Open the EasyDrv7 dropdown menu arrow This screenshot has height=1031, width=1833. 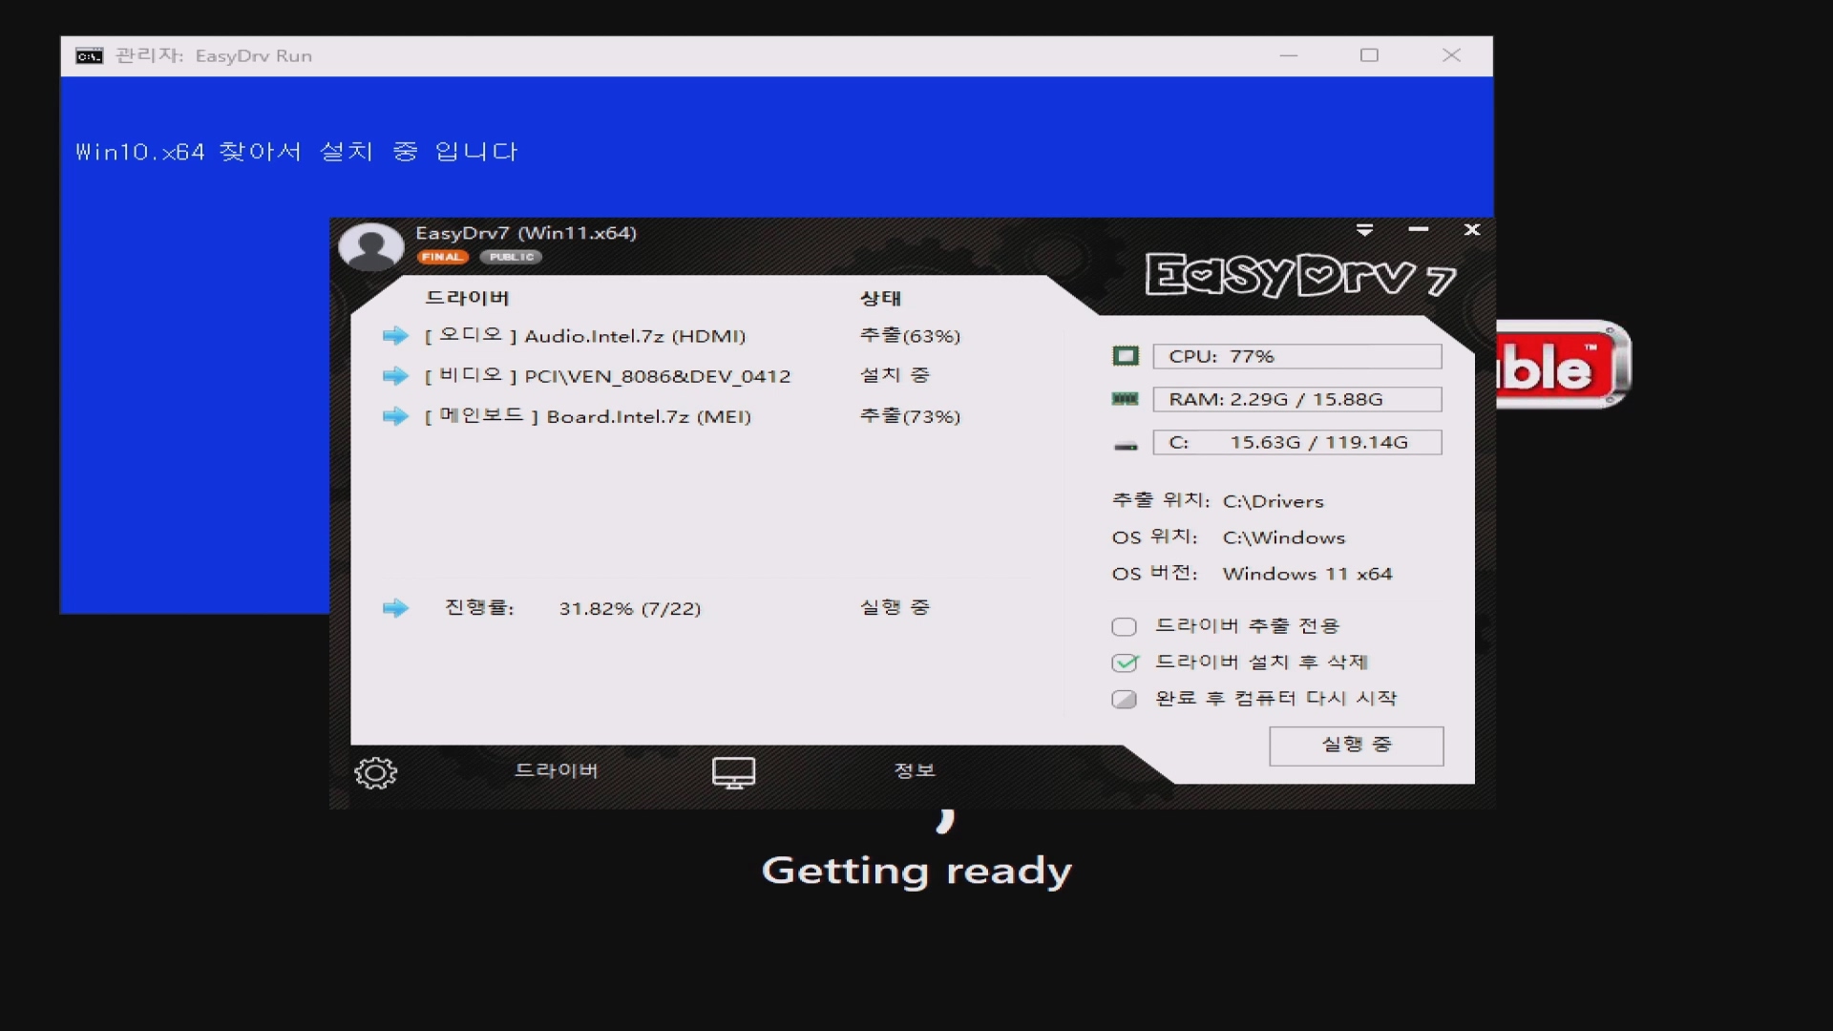tap(1364, 230)
